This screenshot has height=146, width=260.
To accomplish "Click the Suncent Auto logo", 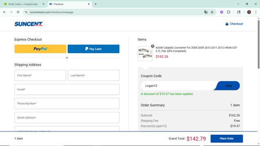I will coord(28,24).
